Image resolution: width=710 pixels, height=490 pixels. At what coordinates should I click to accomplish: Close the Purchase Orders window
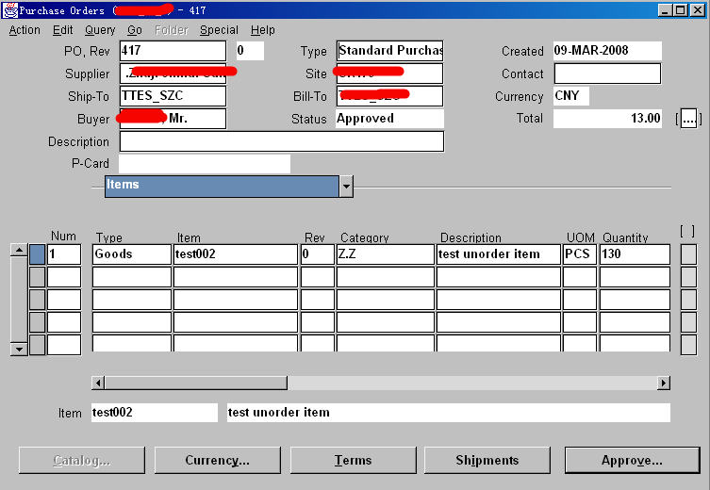[x=698, y=10]
